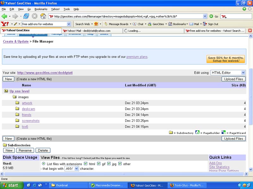Open the Site Statistics quick link
253x189 pixels.
click(x=219, y=167)
